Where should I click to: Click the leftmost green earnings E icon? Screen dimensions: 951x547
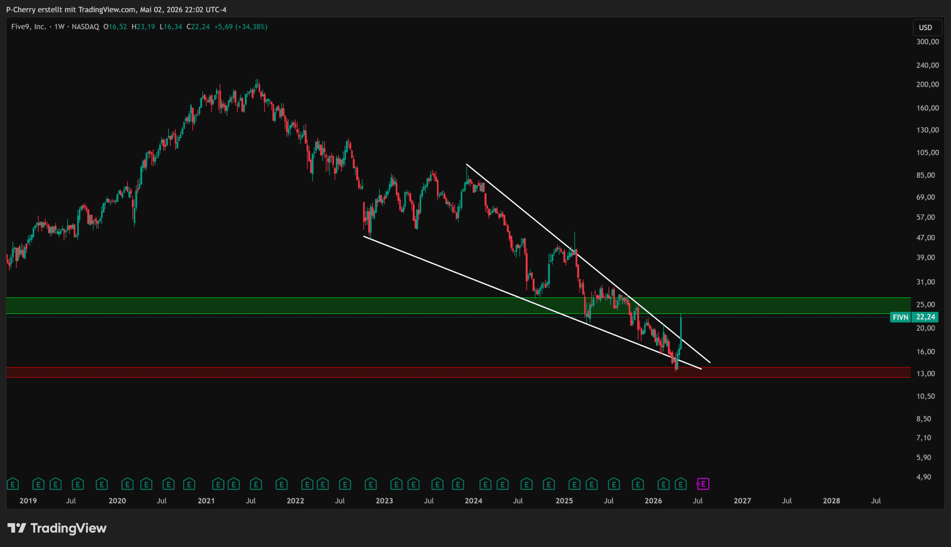[13, 484]
